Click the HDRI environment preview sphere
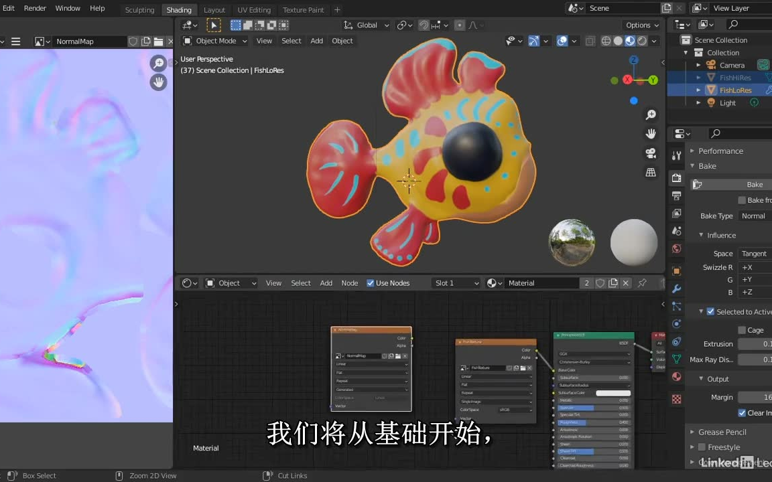772x482 pixels. pos(572,242)
